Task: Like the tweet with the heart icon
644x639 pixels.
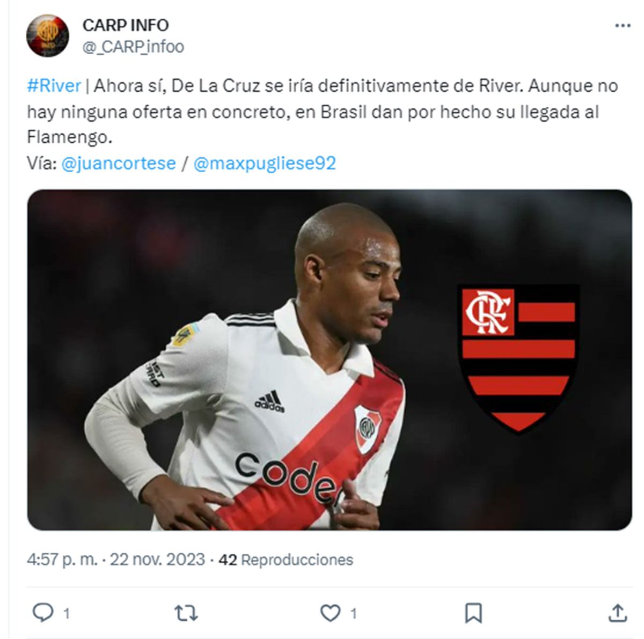Action: tap(330, 613)
